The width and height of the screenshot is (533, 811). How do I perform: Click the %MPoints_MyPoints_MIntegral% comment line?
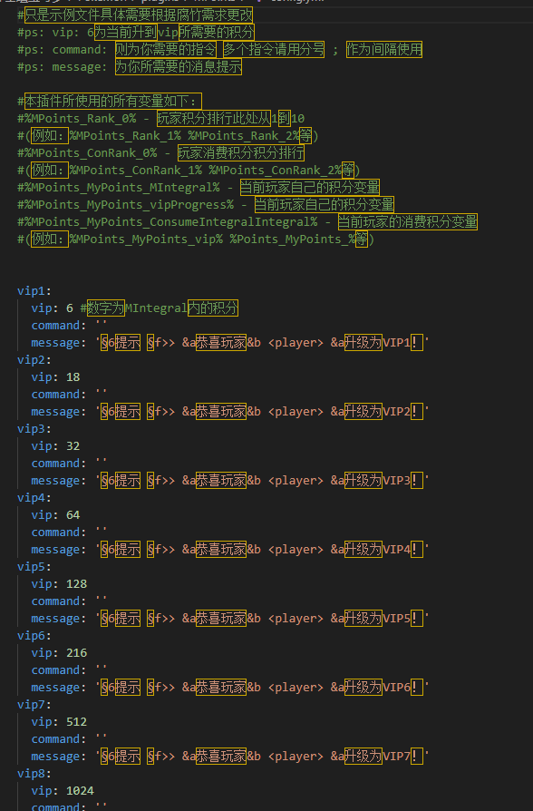click(x=199, y=187)
